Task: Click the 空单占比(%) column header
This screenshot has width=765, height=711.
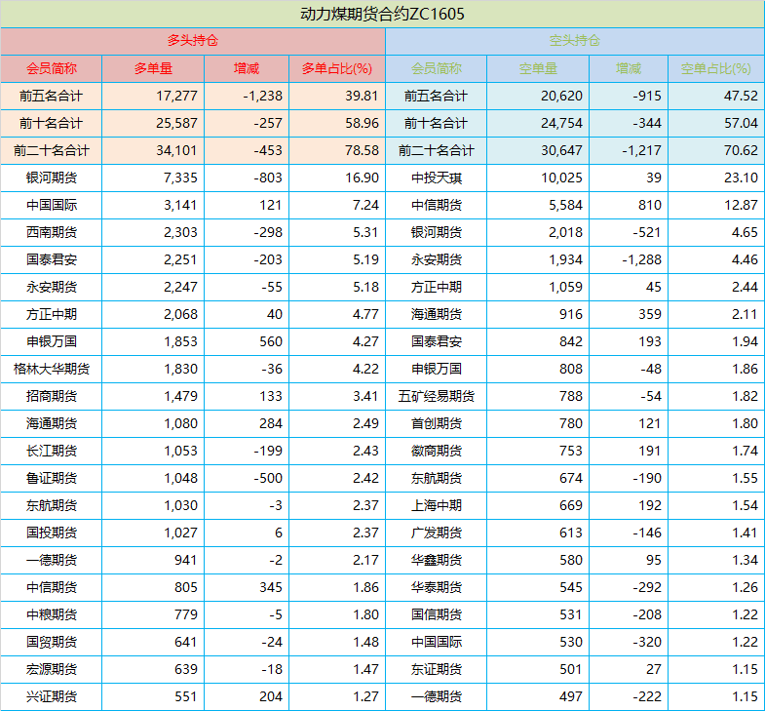Action: 716,68
